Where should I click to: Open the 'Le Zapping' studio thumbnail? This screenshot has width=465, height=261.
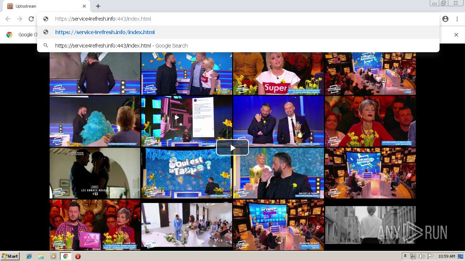pos(278,225)
